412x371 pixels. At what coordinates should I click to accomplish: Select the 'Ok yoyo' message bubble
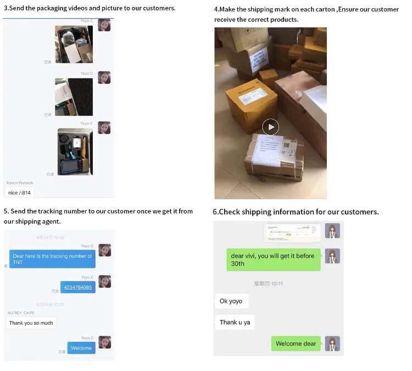(231, 301)
